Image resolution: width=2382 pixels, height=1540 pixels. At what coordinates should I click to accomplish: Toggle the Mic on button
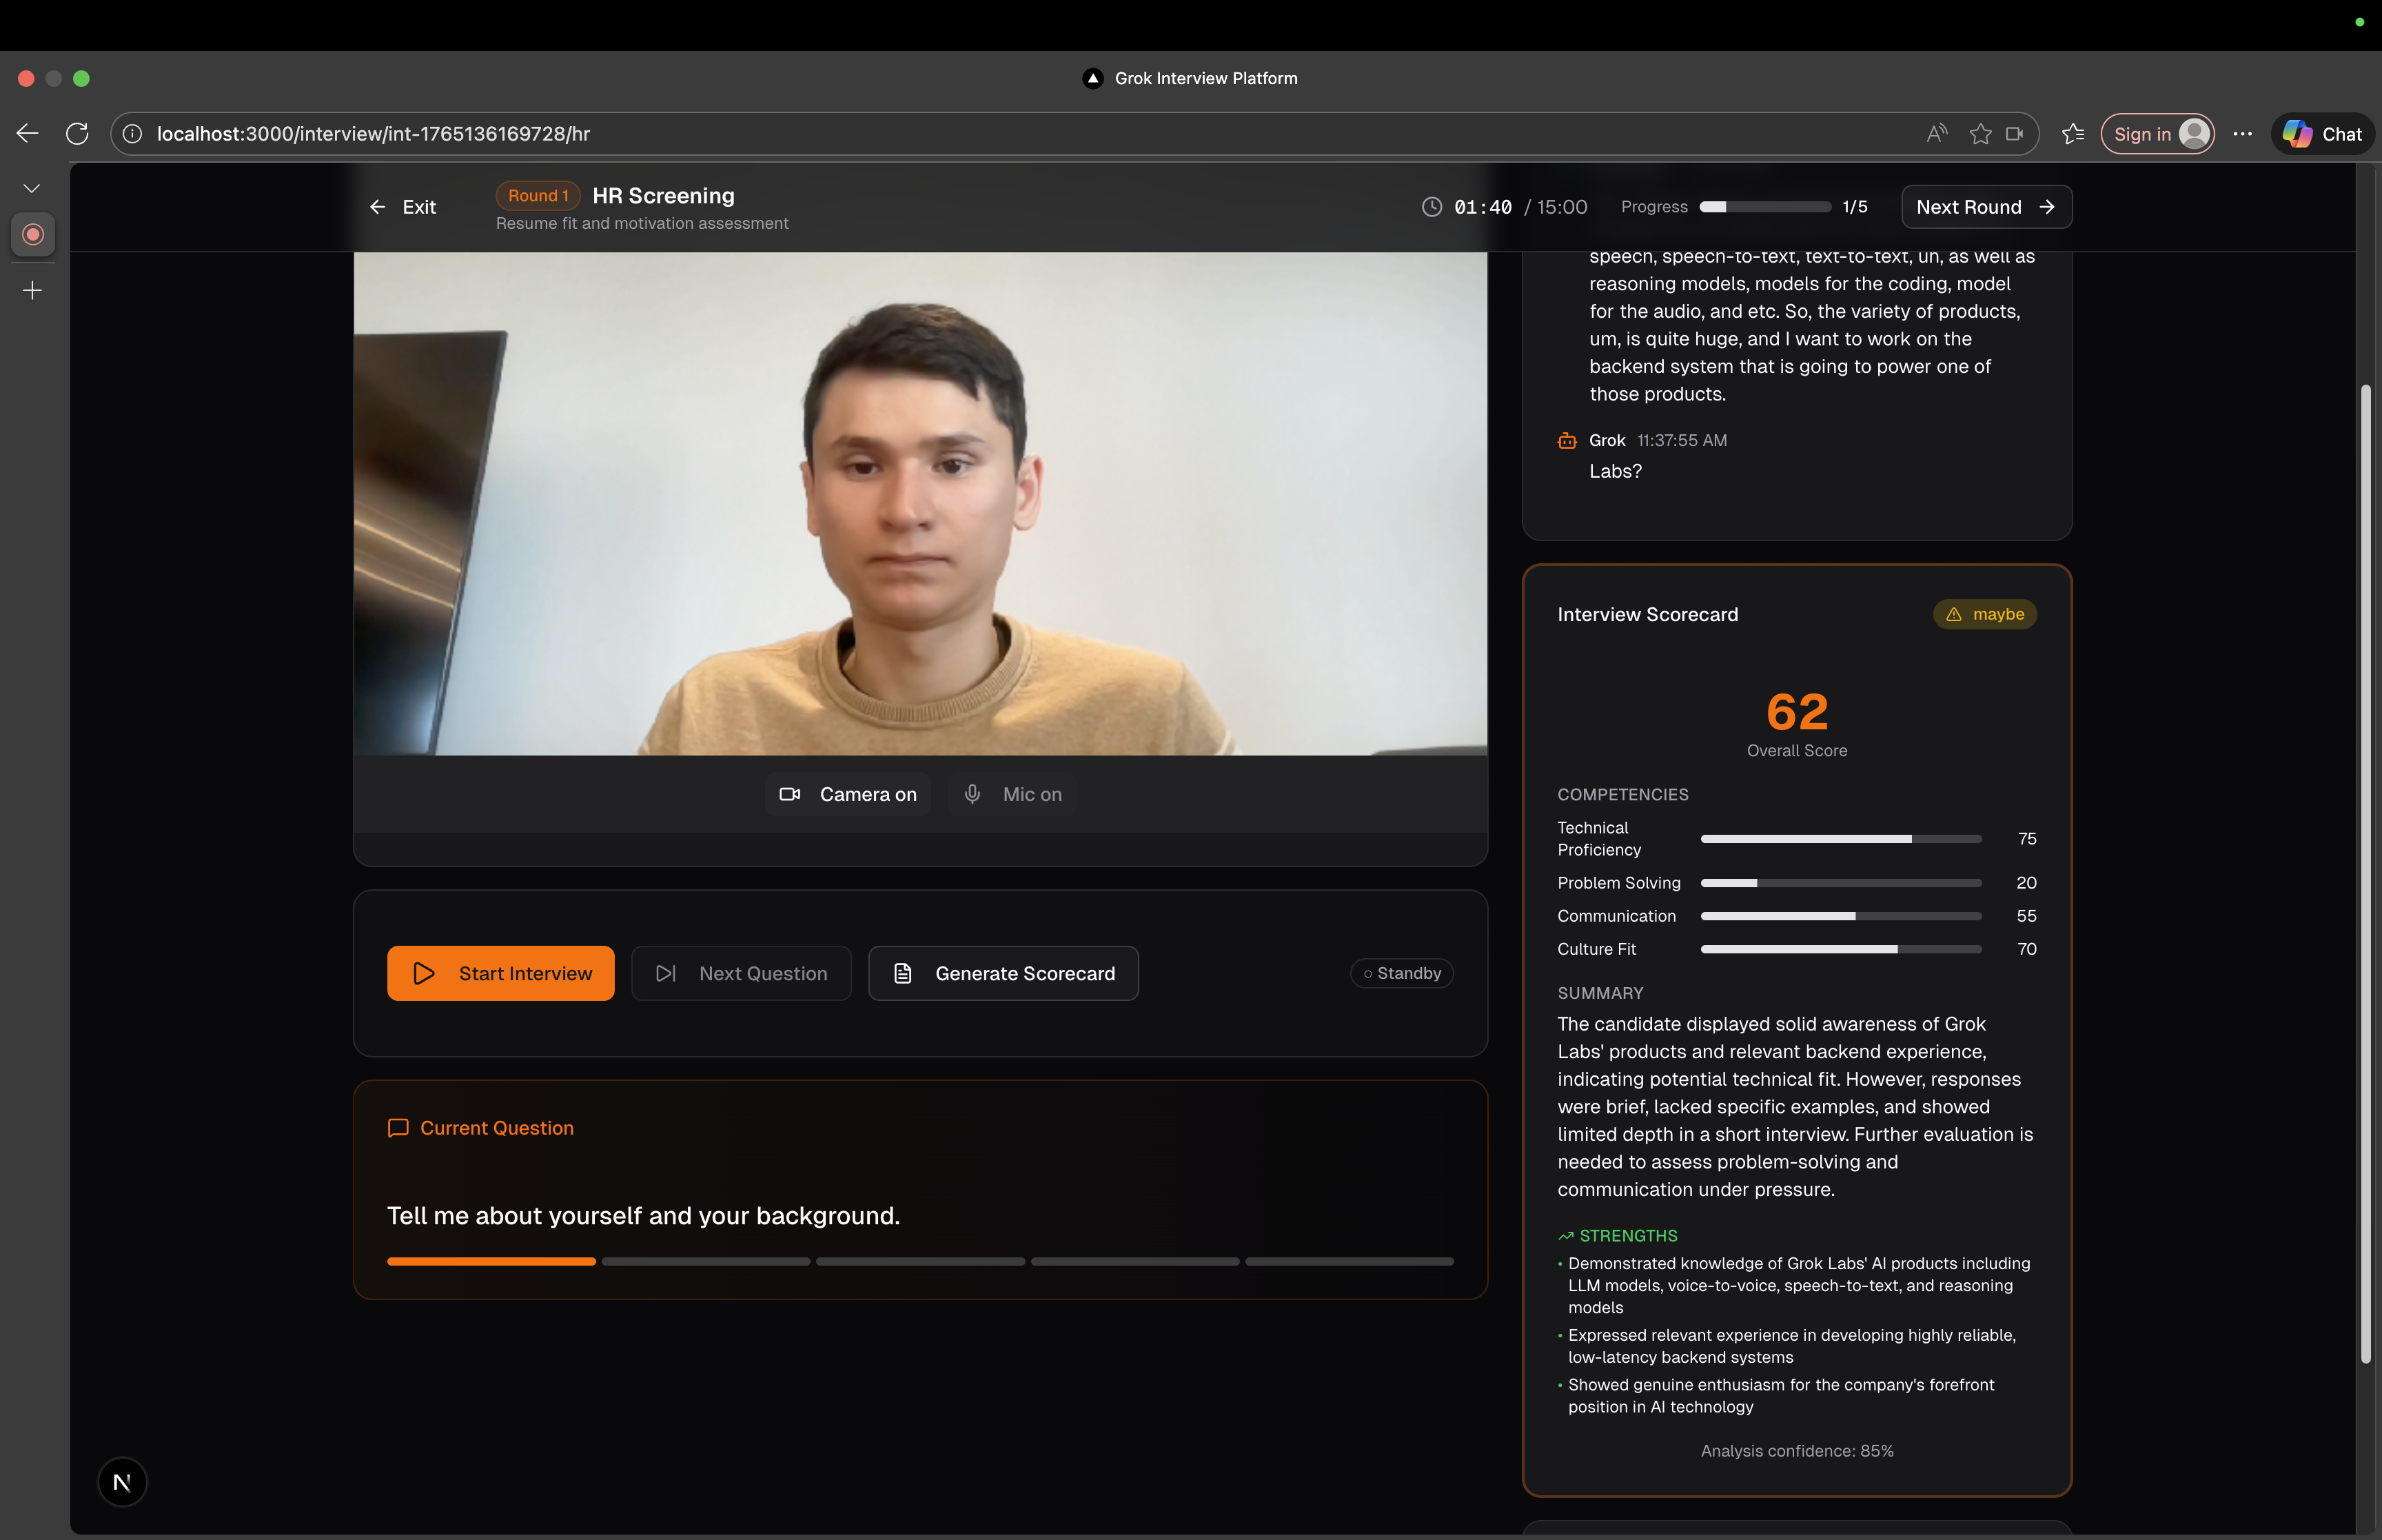point(1012,794)
